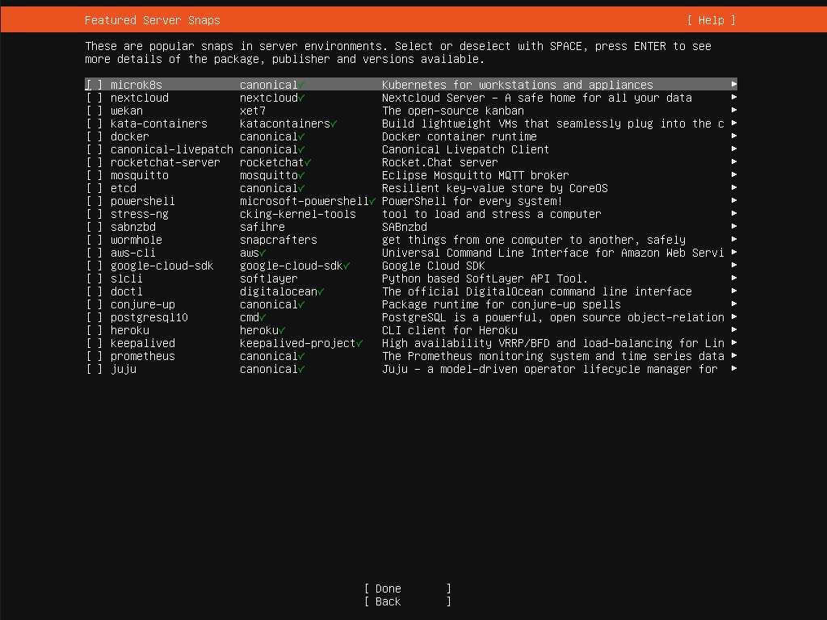Image resolution: width=827 pixels, height=620 pixels.
Task: Expand details arrow for the wekan row
Action: tap(733, 111)
